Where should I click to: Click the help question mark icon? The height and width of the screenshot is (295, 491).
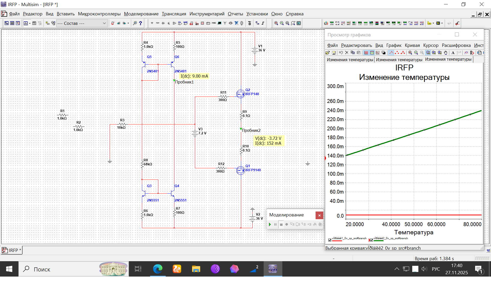click(140, 23)
